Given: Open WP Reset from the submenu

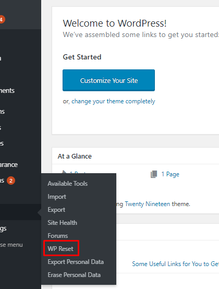Looking at the screenshot, I should click(60, 249).
